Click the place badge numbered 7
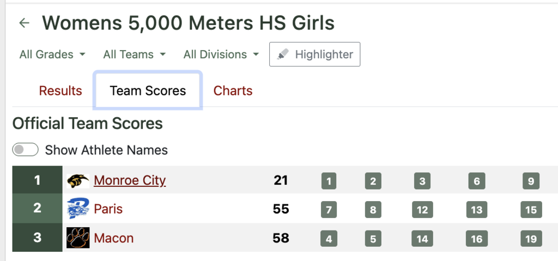The height and width of the screenshot is (261, 558). [329, 210]
